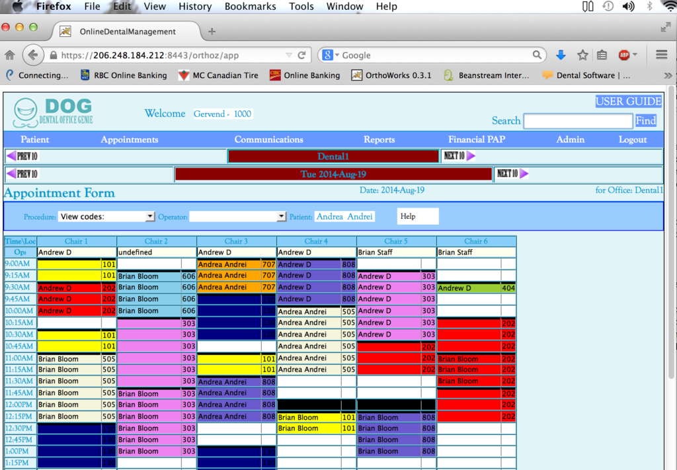This screenshot has width=677, height=470.
Task: Click inside the Search input field
Action: pyautogui.click(x=577, y=121)
